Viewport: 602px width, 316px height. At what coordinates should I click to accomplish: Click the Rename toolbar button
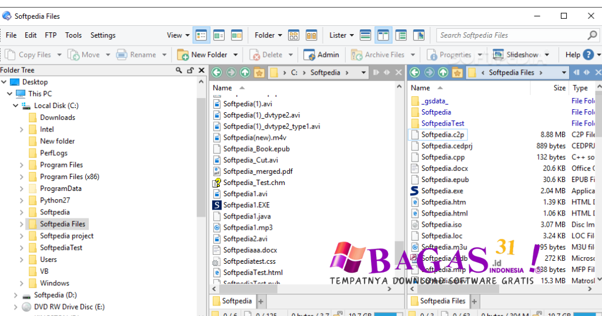click(x=136, y=55)
